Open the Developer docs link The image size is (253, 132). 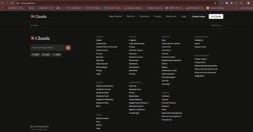135,89
